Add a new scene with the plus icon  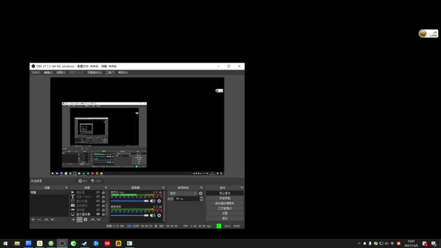tap(33, 219)
